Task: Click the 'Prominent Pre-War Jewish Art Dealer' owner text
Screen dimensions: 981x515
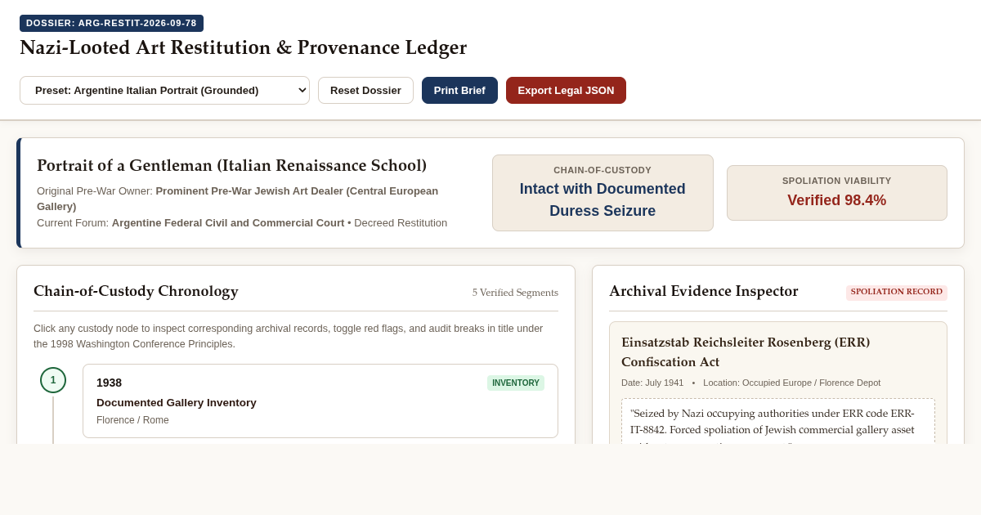Action: 237,199
